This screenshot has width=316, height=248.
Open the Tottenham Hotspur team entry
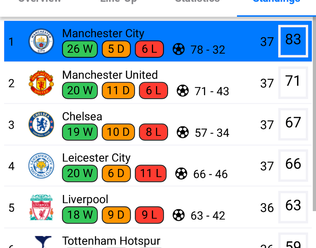pyautogui.click(x=111, y=241)
